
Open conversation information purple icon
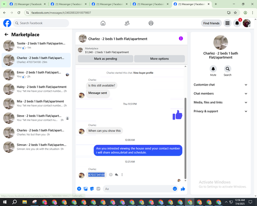(x=181, y=39)
